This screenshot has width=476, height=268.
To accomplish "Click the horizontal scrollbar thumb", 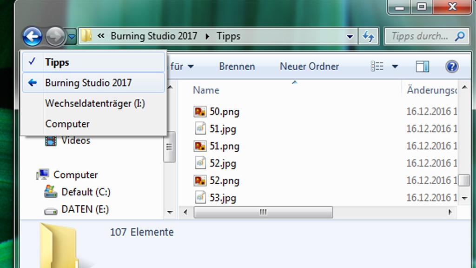I will (x=263, y=212).
